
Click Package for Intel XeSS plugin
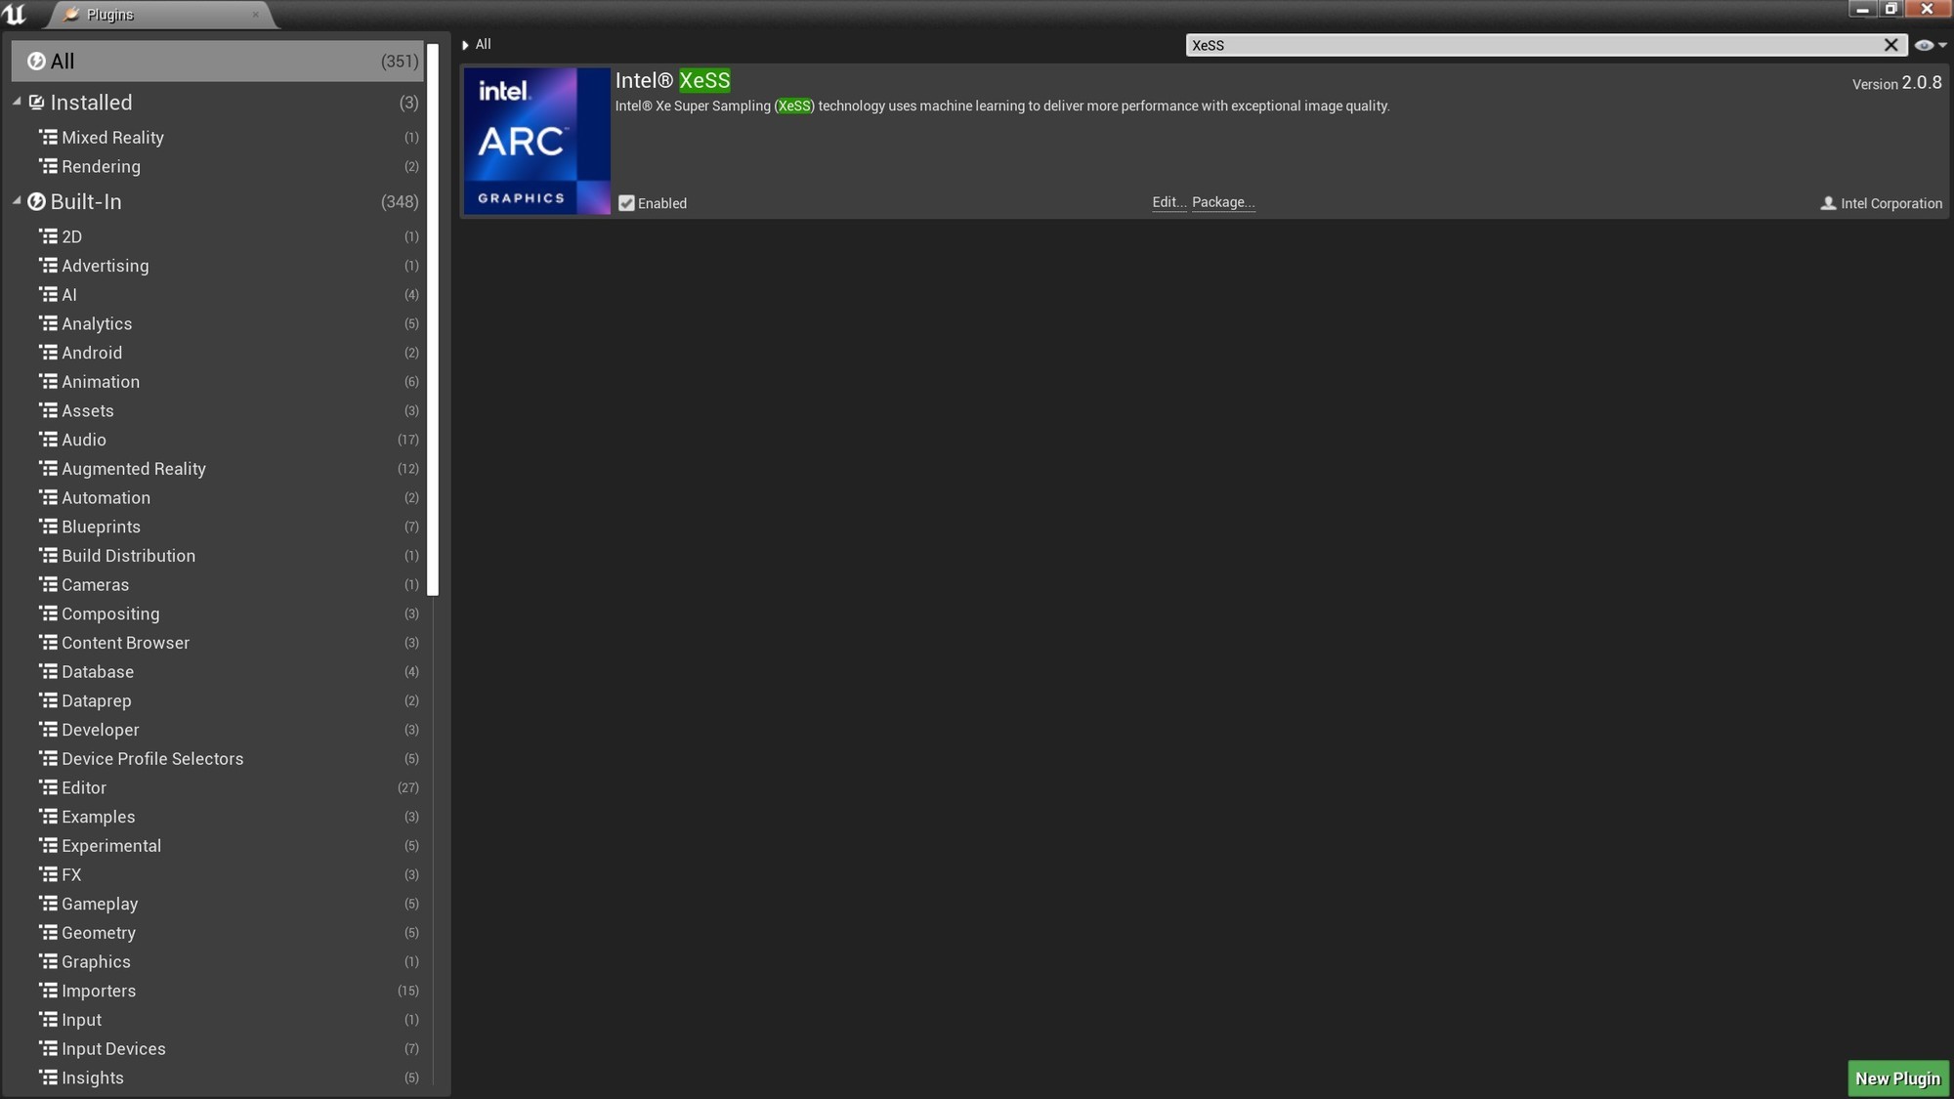(1223, 202)
